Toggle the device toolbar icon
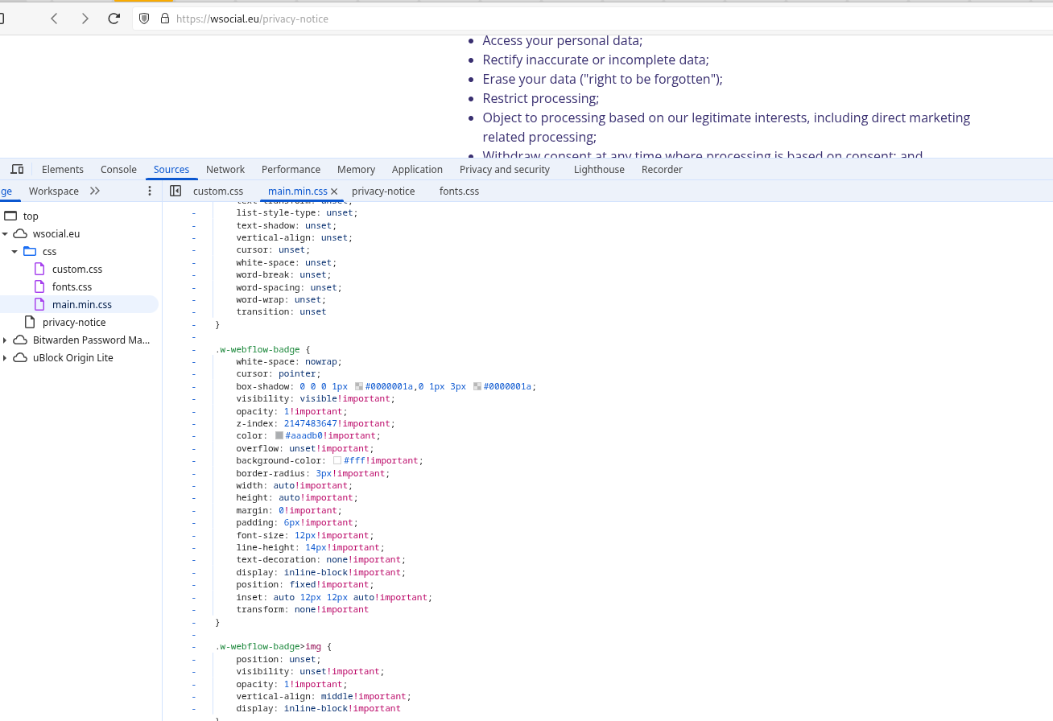Viewport: 1053px width, 721px height. pyautogui.click(x=17, y=169)
